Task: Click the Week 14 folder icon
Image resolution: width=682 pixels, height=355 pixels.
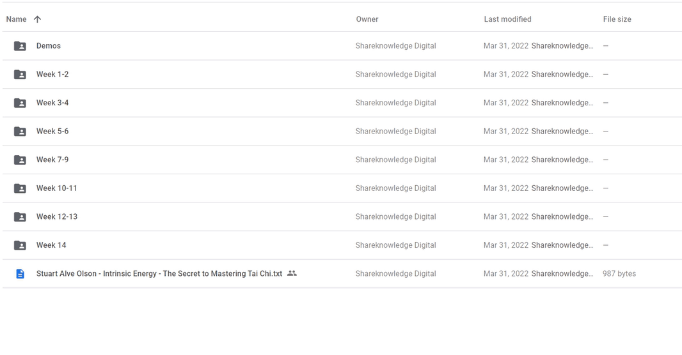Action: point(20,245)
